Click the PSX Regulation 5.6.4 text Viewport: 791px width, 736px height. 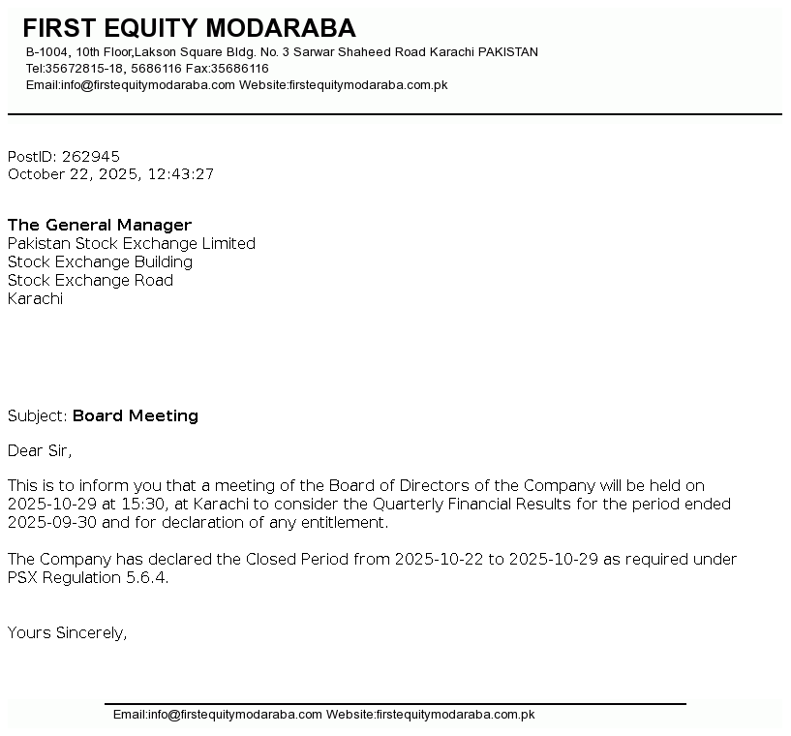click(x=87, y=577)
